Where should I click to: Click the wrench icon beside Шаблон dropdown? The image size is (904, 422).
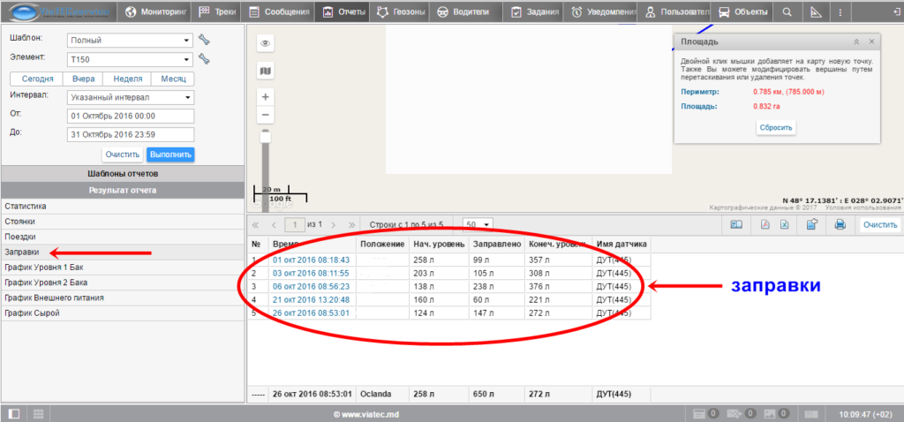click(x=204, y=40)
